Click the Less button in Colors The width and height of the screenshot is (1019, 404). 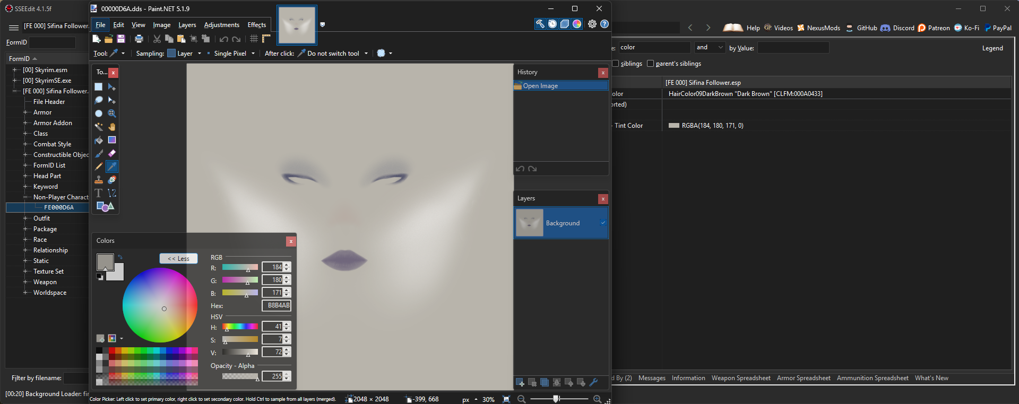[178, 259]
